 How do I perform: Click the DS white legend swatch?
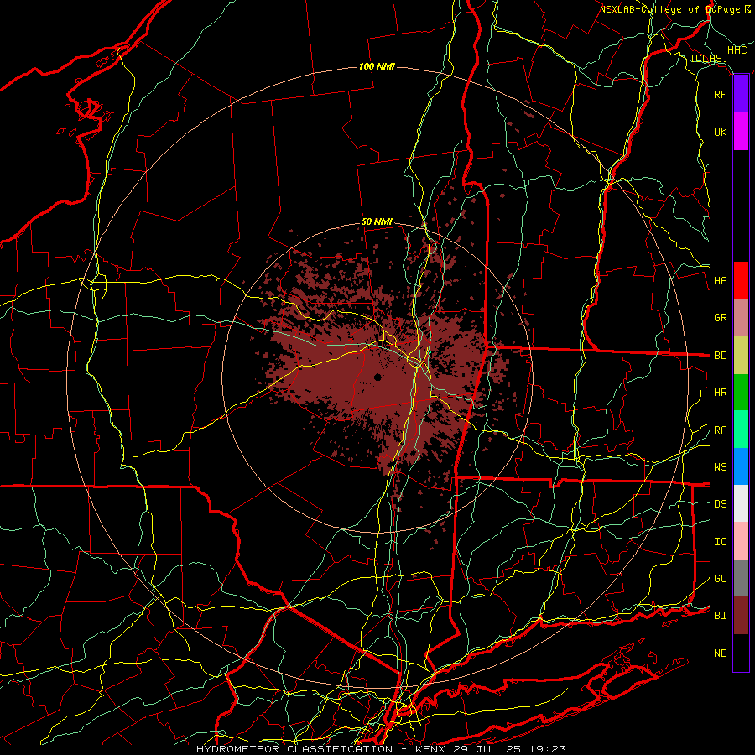741,503
